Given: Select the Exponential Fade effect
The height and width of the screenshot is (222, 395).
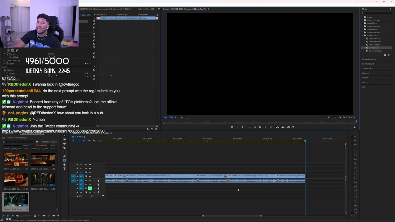Looking at the screenshot, I should pyautogui.click(x=375, y=51).
